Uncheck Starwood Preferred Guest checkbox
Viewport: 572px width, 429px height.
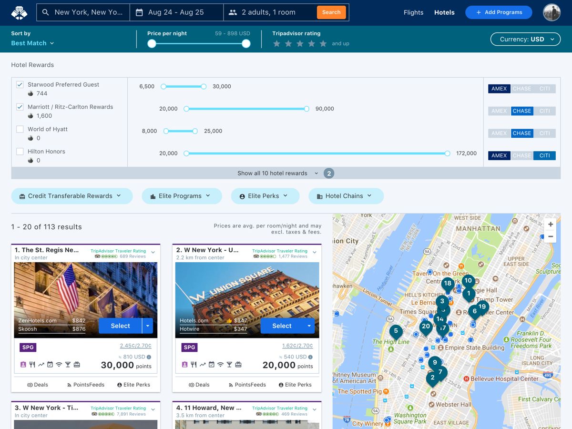pyautogui.click(x=20, y=85)
